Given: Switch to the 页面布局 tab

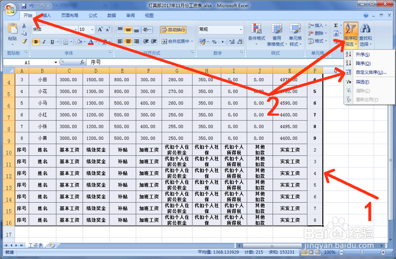Looking at the screenshot, I should 70,15.
